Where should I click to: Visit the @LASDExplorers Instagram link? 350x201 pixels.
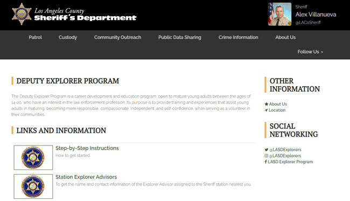point(285,156)
